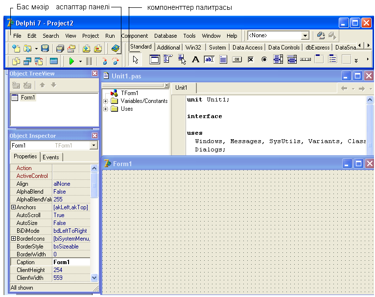Click the Step Over debug icon

(116, 61)
